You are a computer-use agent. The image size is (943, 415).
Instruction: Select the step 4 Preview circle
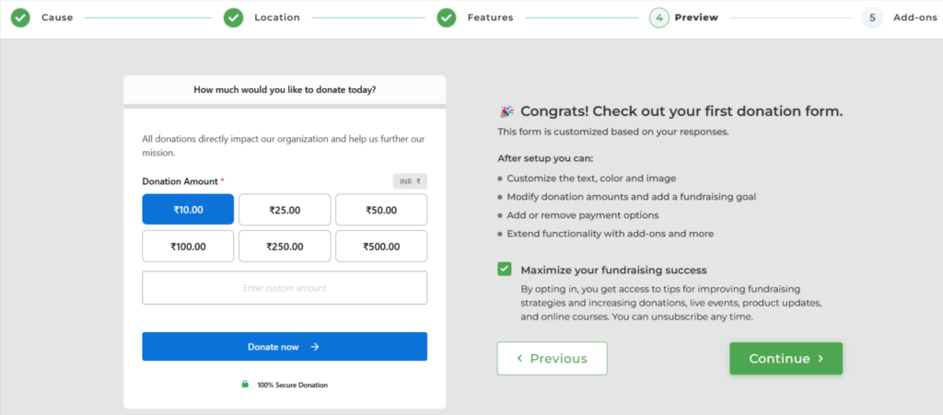coord(659,18)
